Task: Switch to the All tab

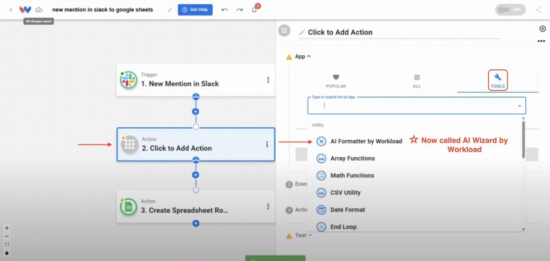Action: tap(417, 82)
